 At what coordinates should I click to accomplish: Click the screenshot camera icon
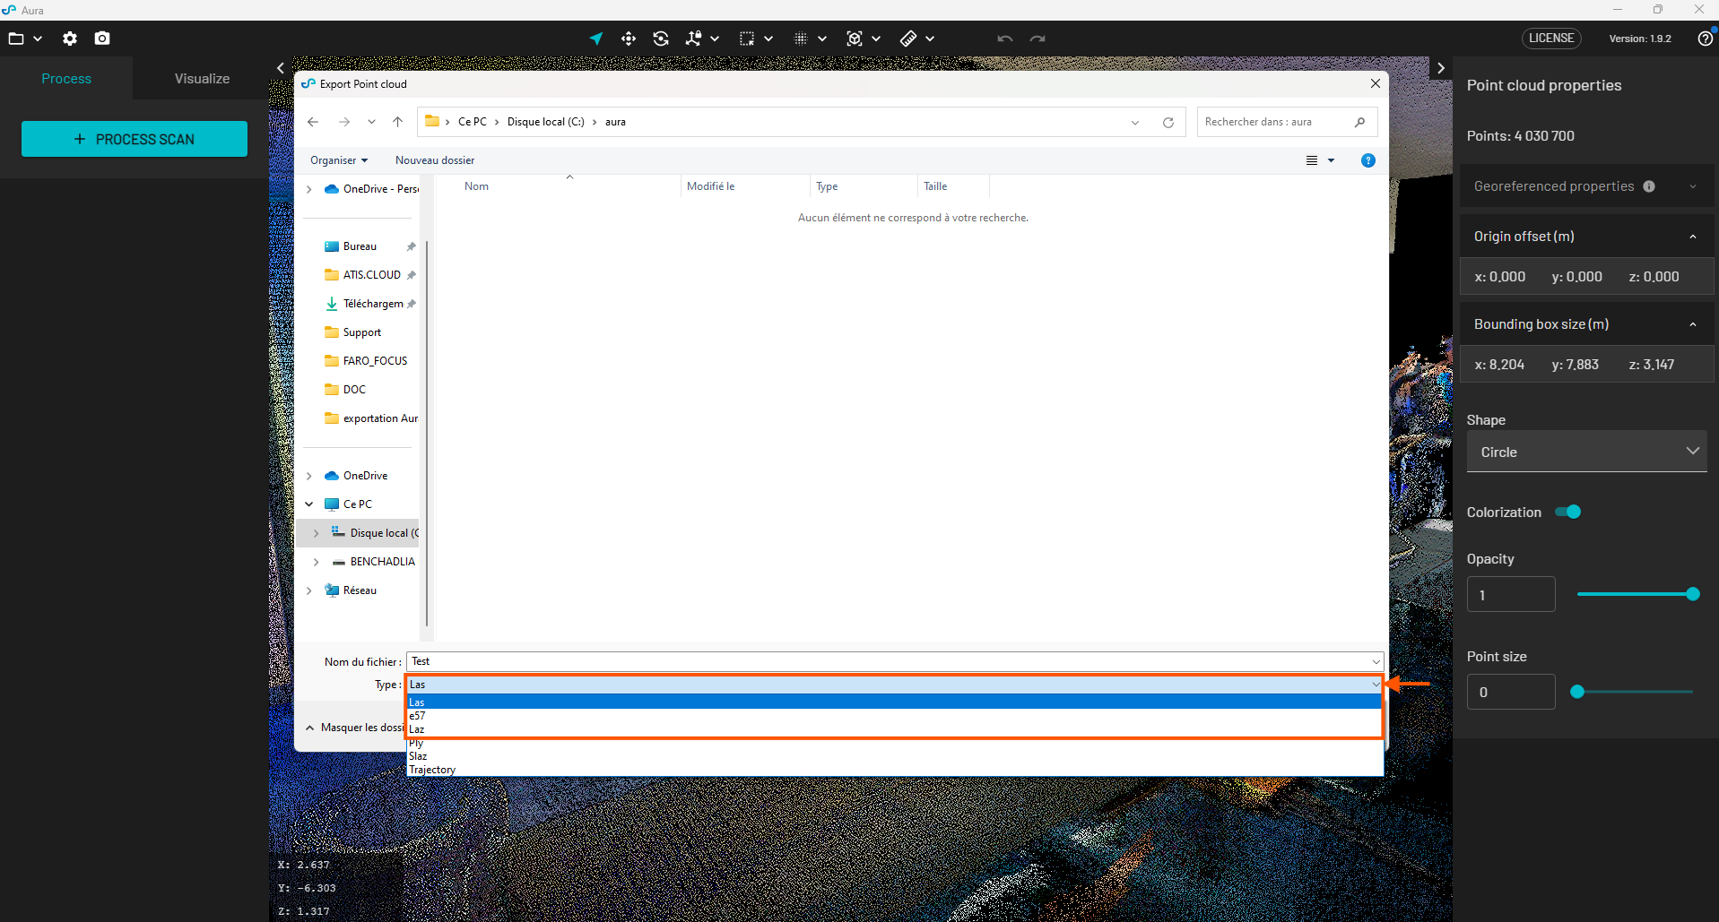click(102, 39)
